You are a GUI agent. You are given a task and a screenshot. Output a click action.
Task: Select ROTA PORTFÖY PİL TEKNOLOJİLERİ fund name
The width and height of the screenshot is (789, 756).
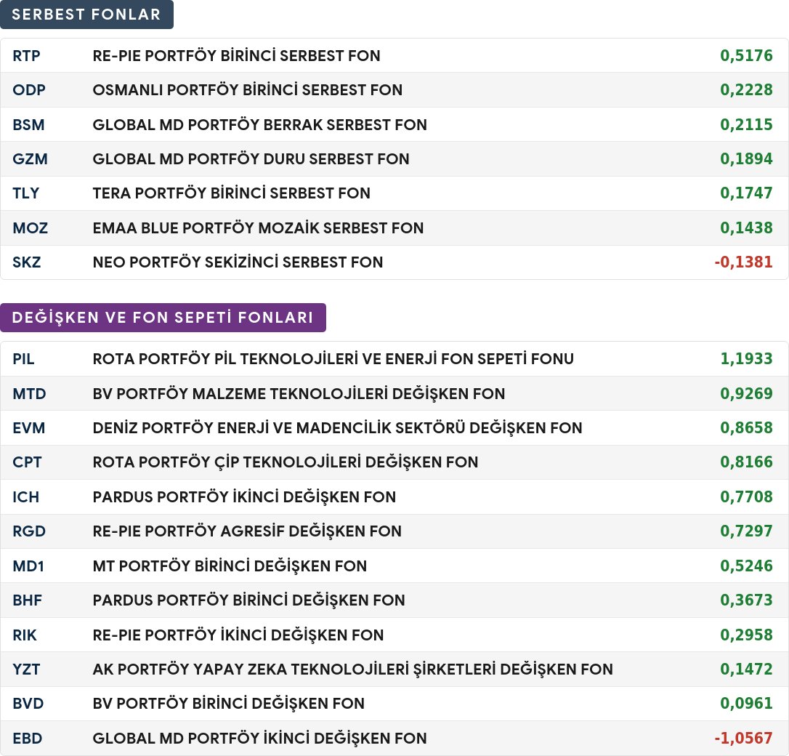click(333, 359)
